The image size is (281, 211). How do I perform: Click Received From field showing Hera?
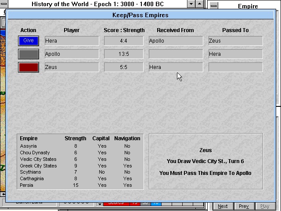click(176, 67)
